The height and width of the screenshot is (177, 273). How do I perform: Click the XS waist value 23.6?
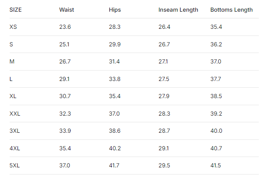65,27
